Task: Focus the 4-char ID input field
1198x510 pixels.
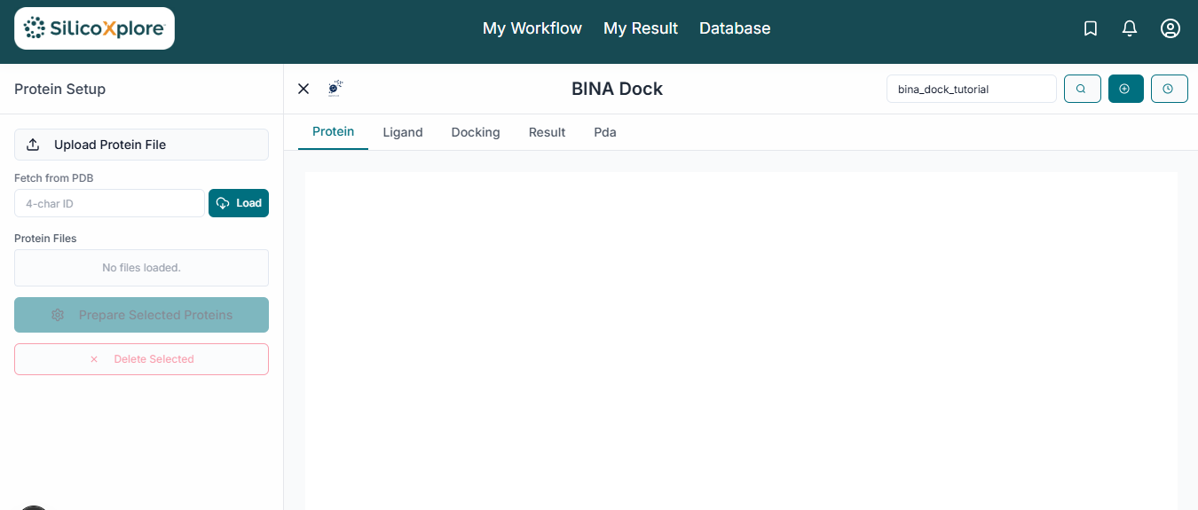Action: pyautogui.click(x=109, y=203)
